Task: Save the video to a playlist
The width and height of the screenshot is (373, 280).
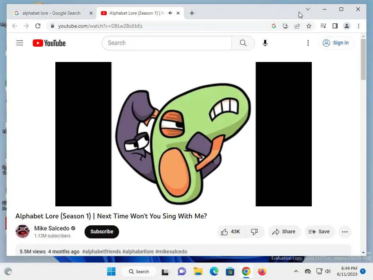Action: click(319, 232)
